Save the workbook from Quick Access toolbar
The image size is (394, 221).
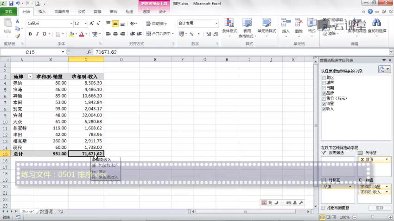11,3
